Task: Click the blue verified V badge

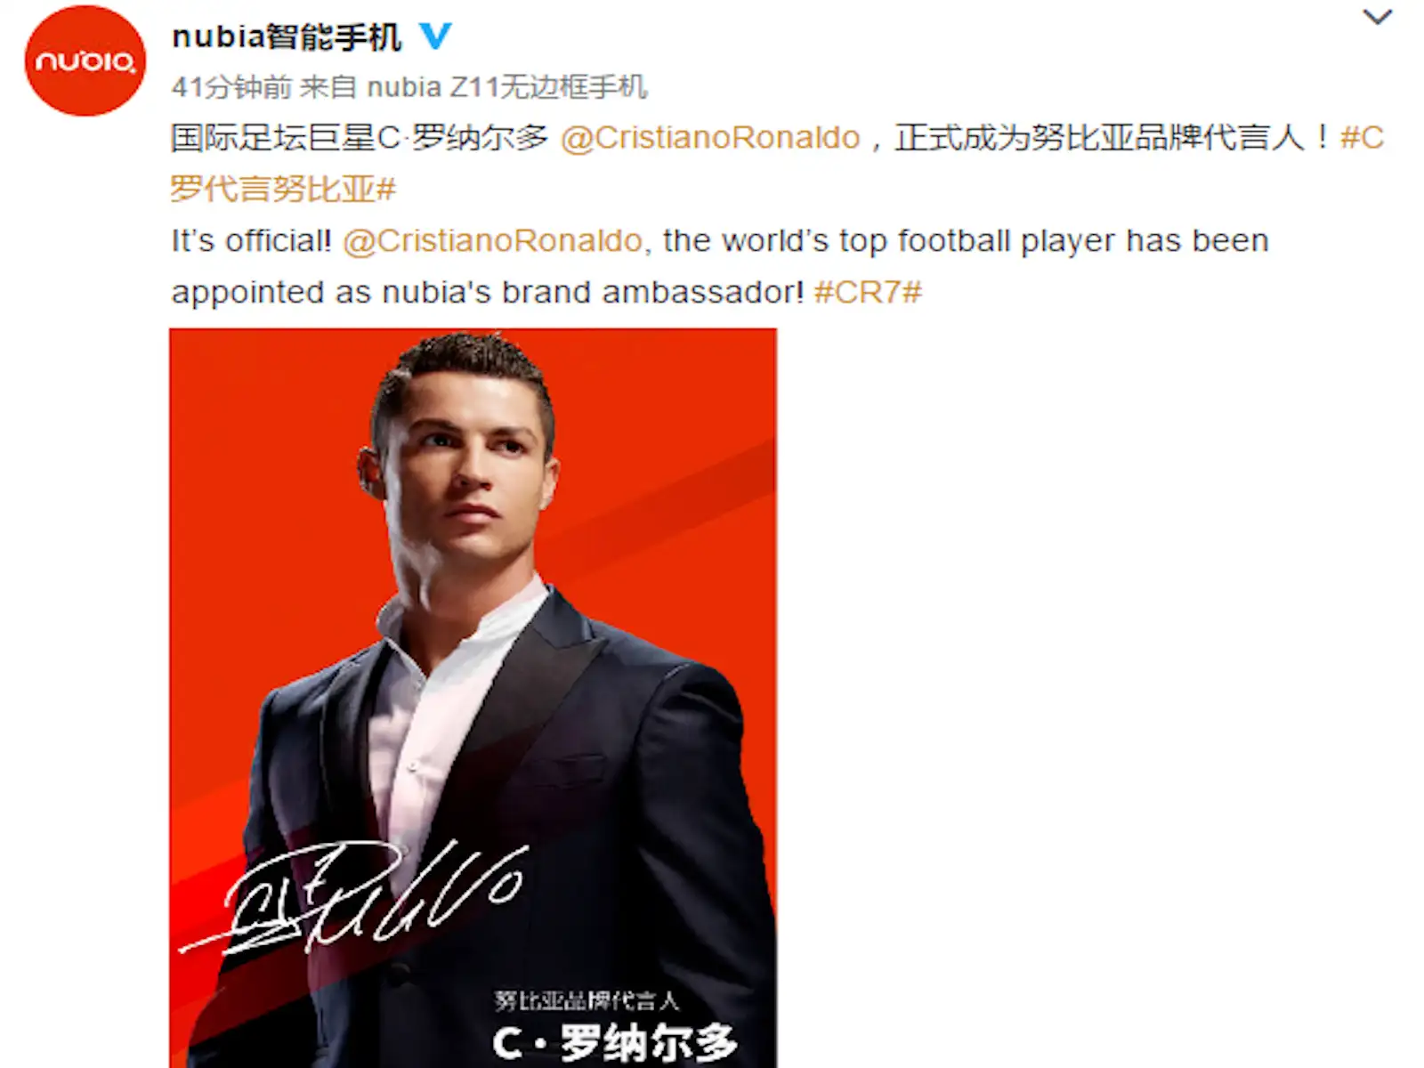Action: pos(435,36)
